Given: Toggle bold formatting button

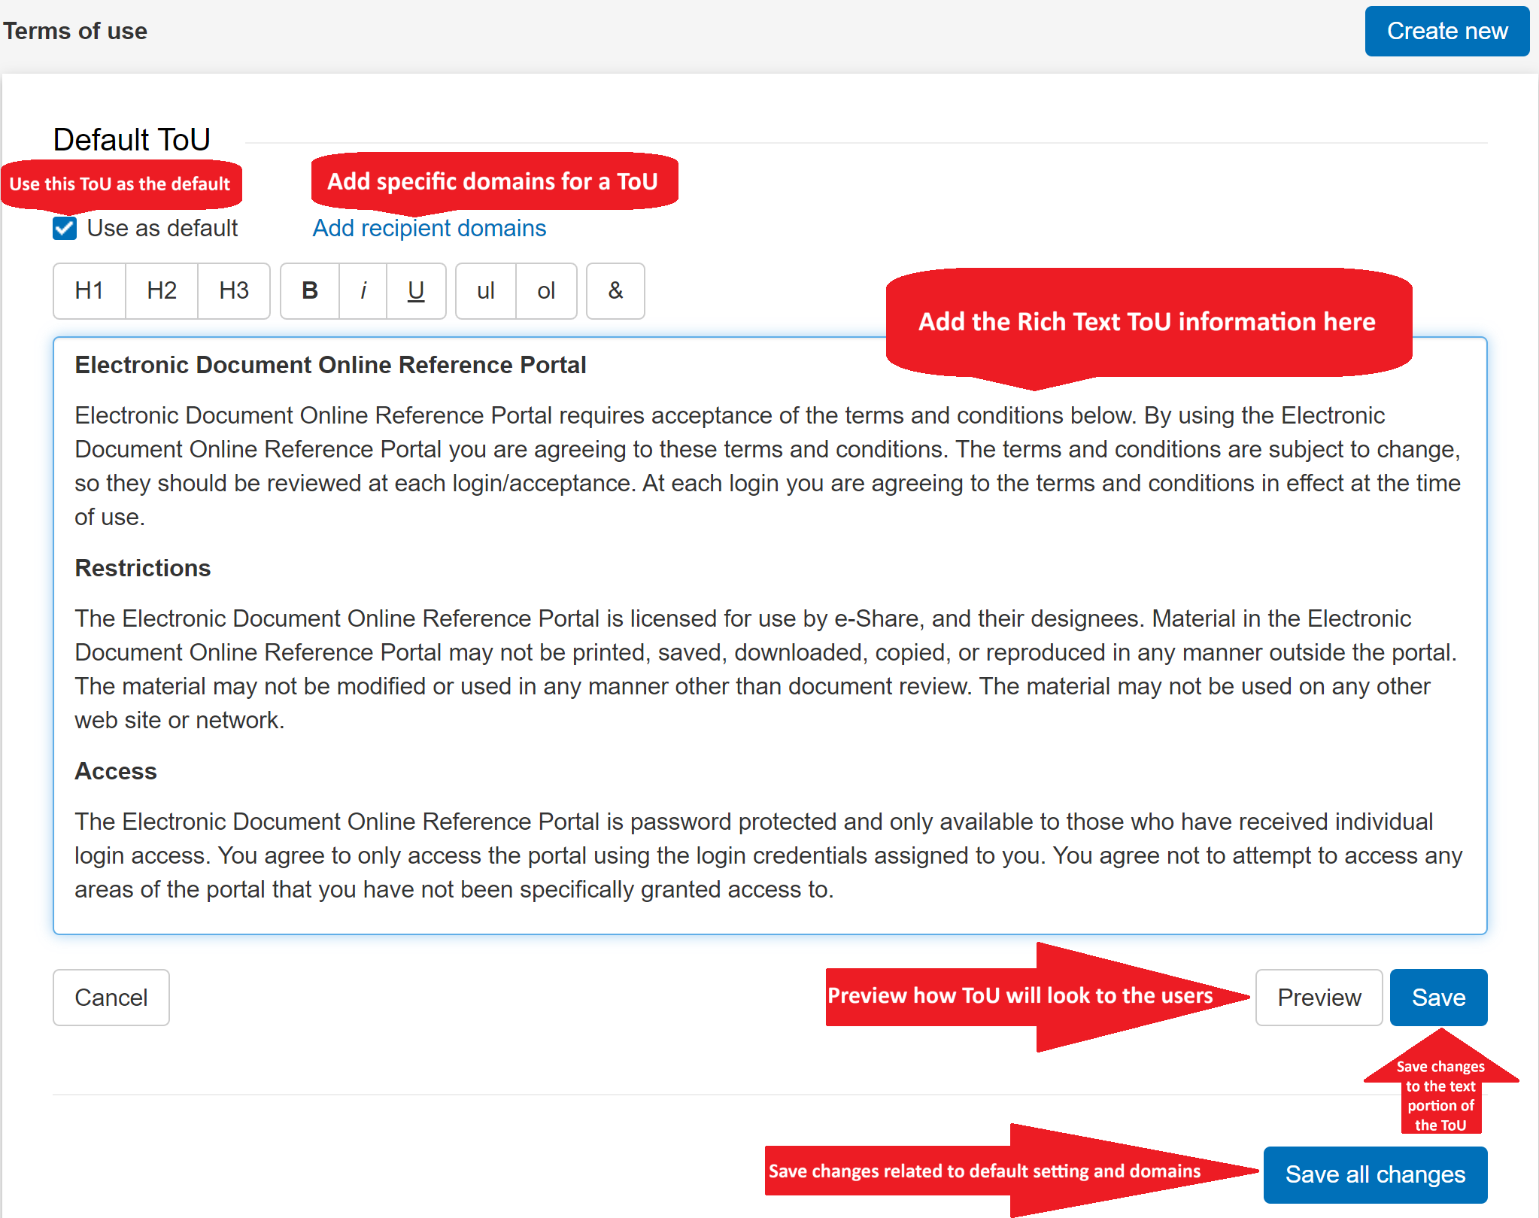Looking at the screenshot, I should (310, 291).
